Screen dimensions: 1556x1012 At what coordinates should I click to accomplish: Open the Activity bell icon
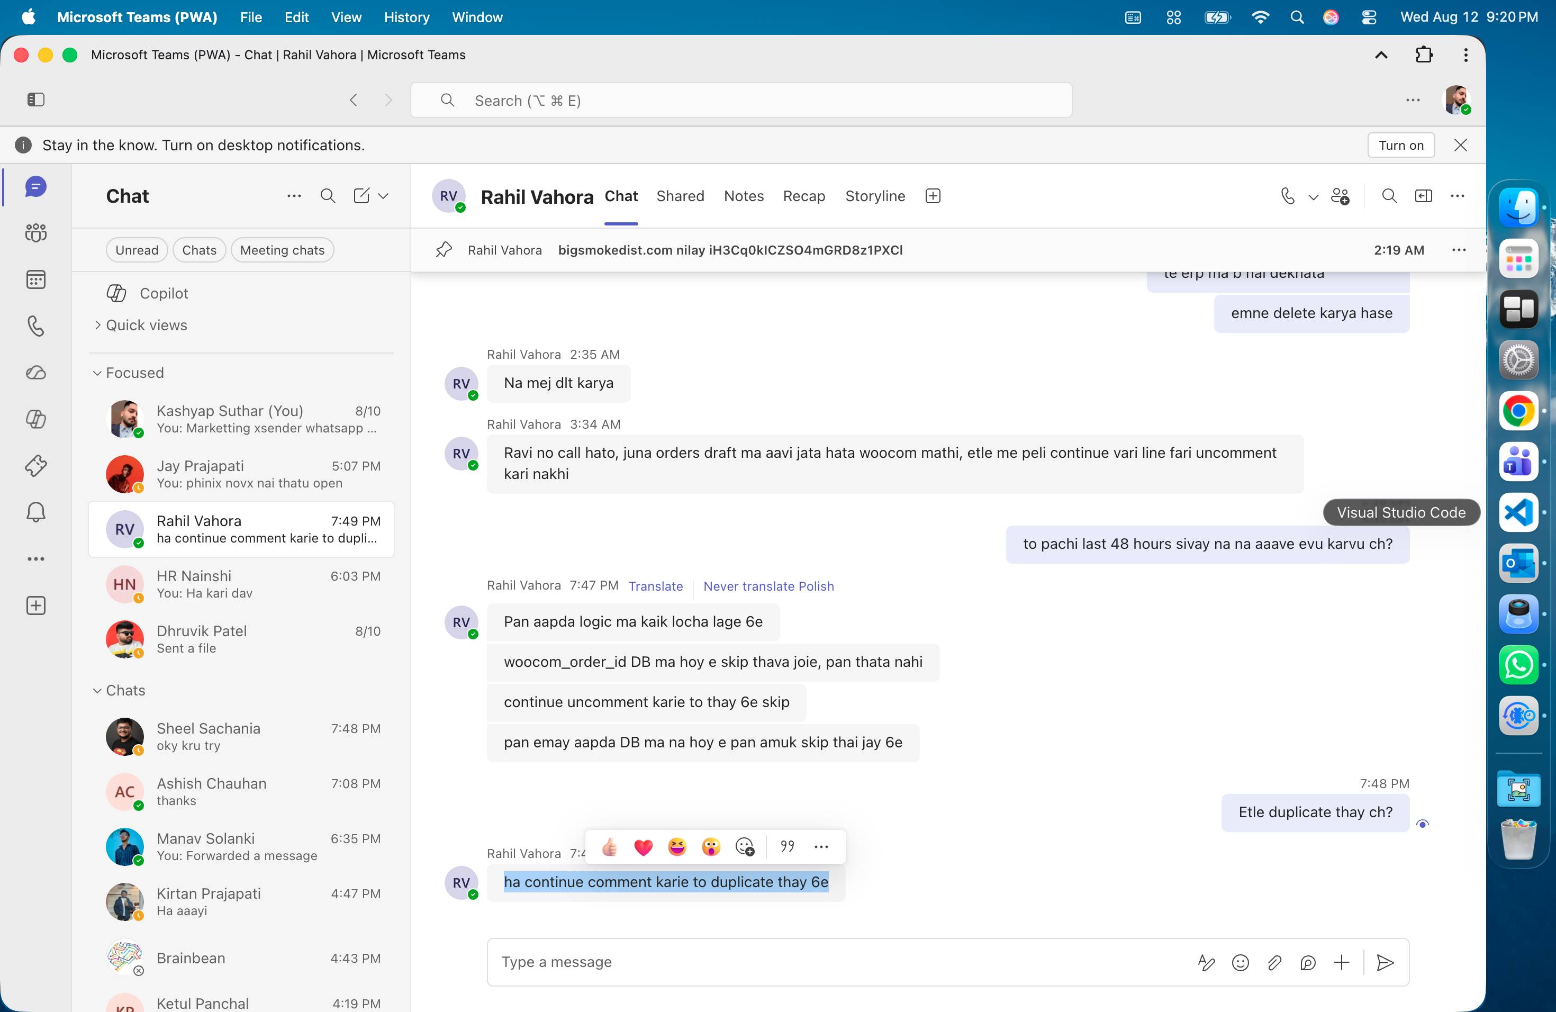tap(35, 512)
